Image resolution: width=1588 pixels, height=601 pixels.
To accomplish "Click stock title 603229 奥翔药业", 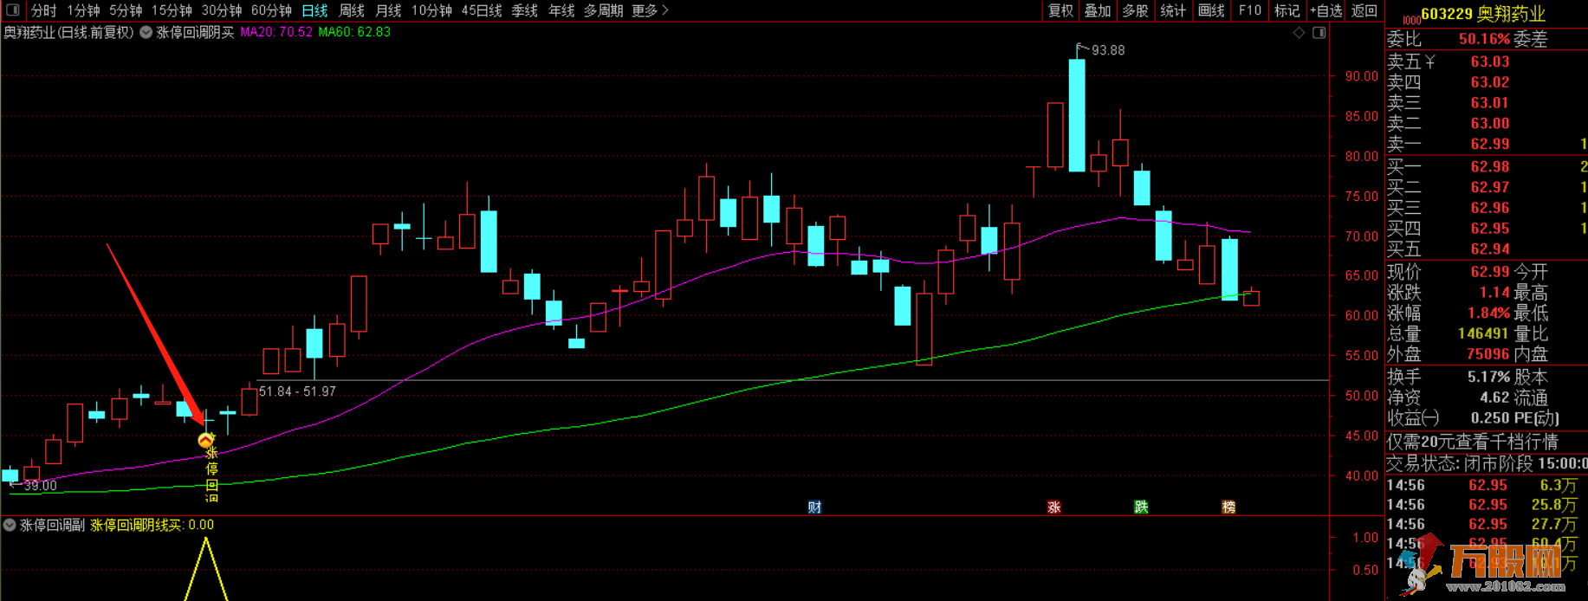I will pyautogui.click(x=1483, y=14).
